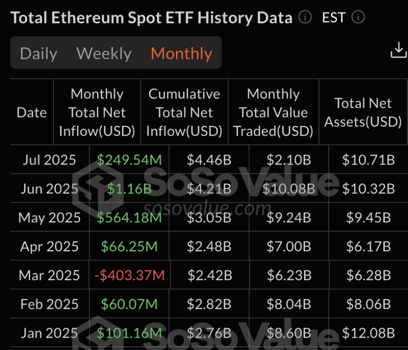Switch to the Weekly tab
The height and width of the screenshot is (350, 408).
pyautogui.click(x=104, y=54)
